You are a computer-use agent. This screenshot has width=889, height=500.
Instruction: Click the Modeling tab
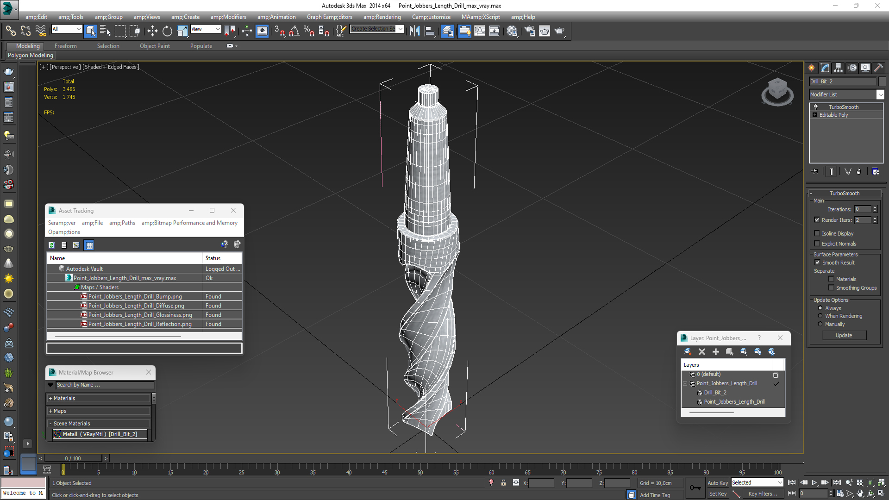coord(28,46)
